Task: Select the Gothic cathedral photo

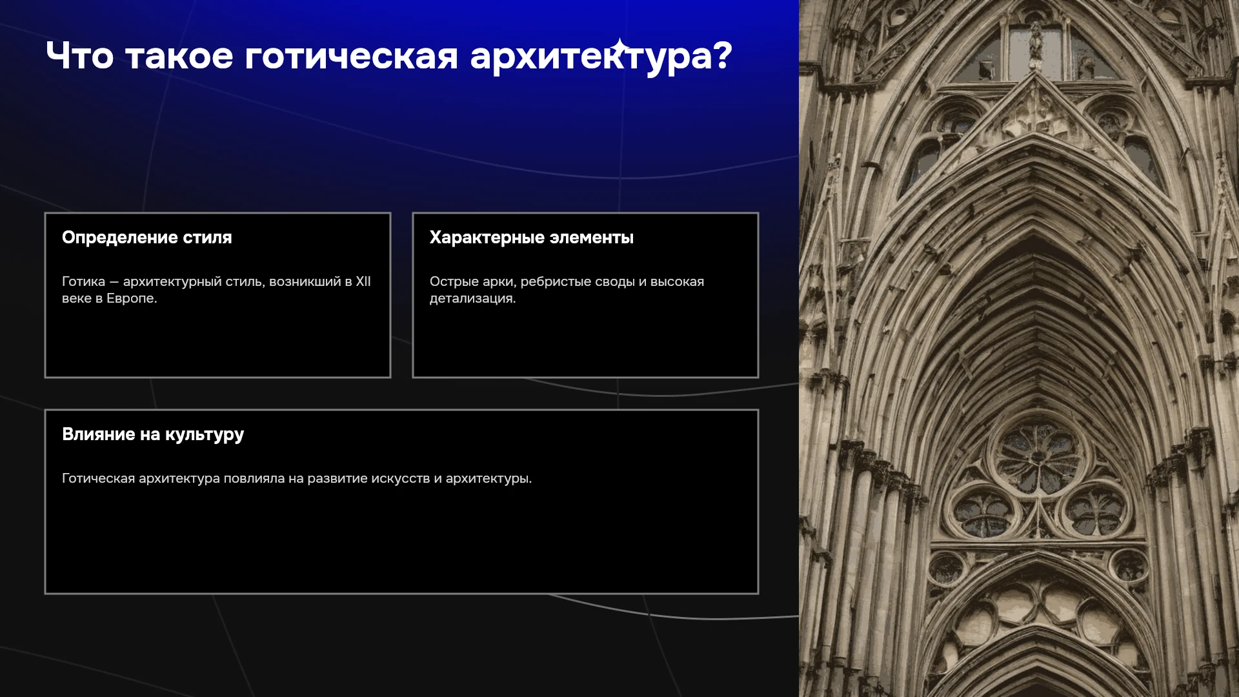Action: point(1019,348)
